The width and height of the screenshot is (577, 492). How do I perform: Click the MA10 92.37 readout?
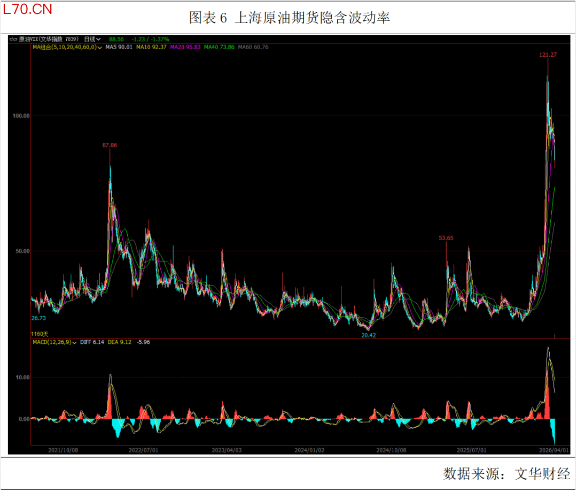tap(151, 47)
